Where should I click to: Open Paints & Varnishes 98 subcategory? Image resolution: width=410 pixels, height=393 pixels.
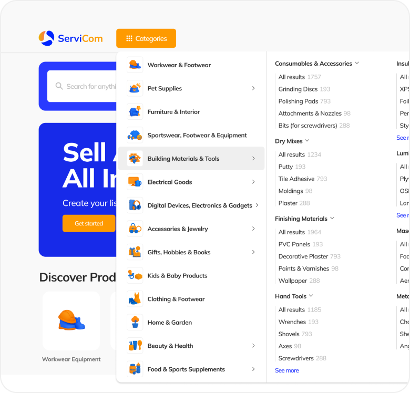(308, 268)
